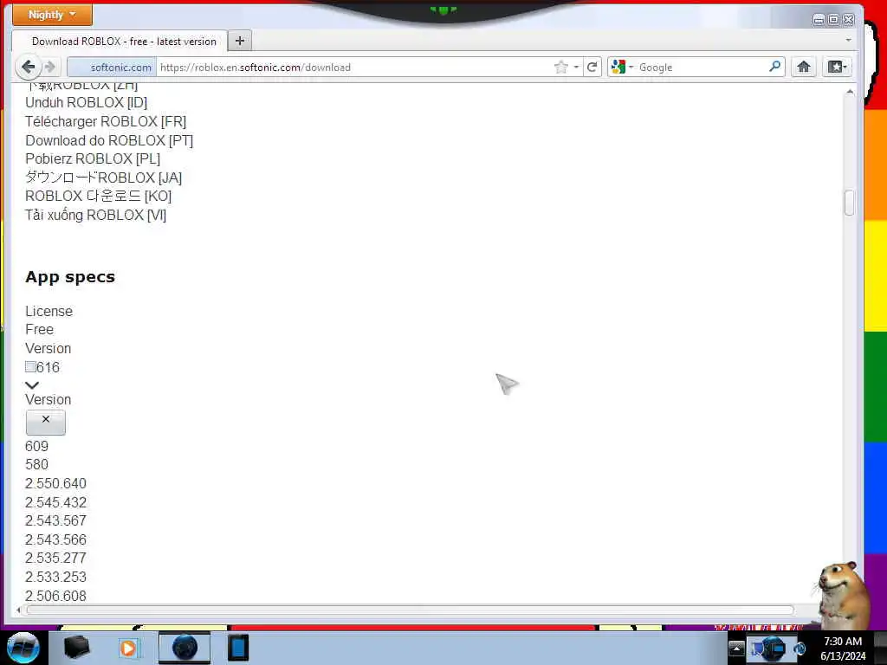The height and width of the screenshot is (665, 887).
Task: Select version 2.545.432
Action: click(x=55, y=502)
